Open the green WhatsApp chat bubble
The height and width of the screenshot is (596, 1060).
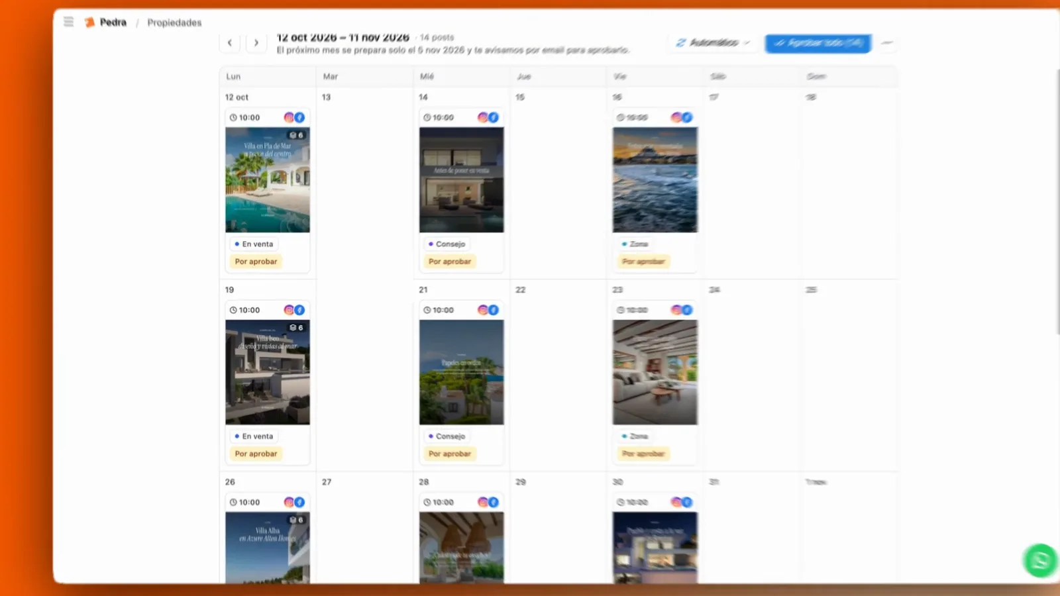1039,560
